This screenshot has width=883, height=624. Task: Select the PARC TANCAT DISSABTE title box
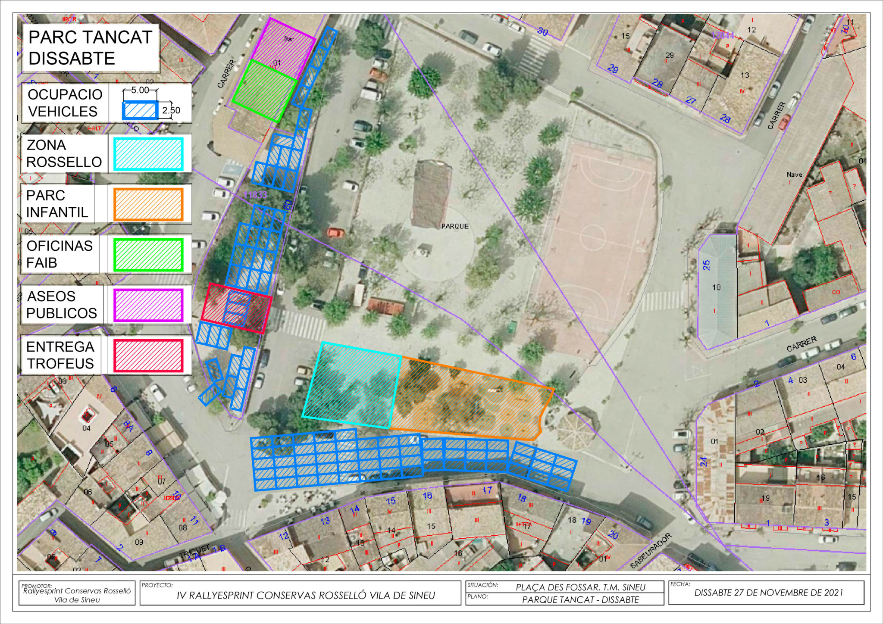[x=91, y=48]
